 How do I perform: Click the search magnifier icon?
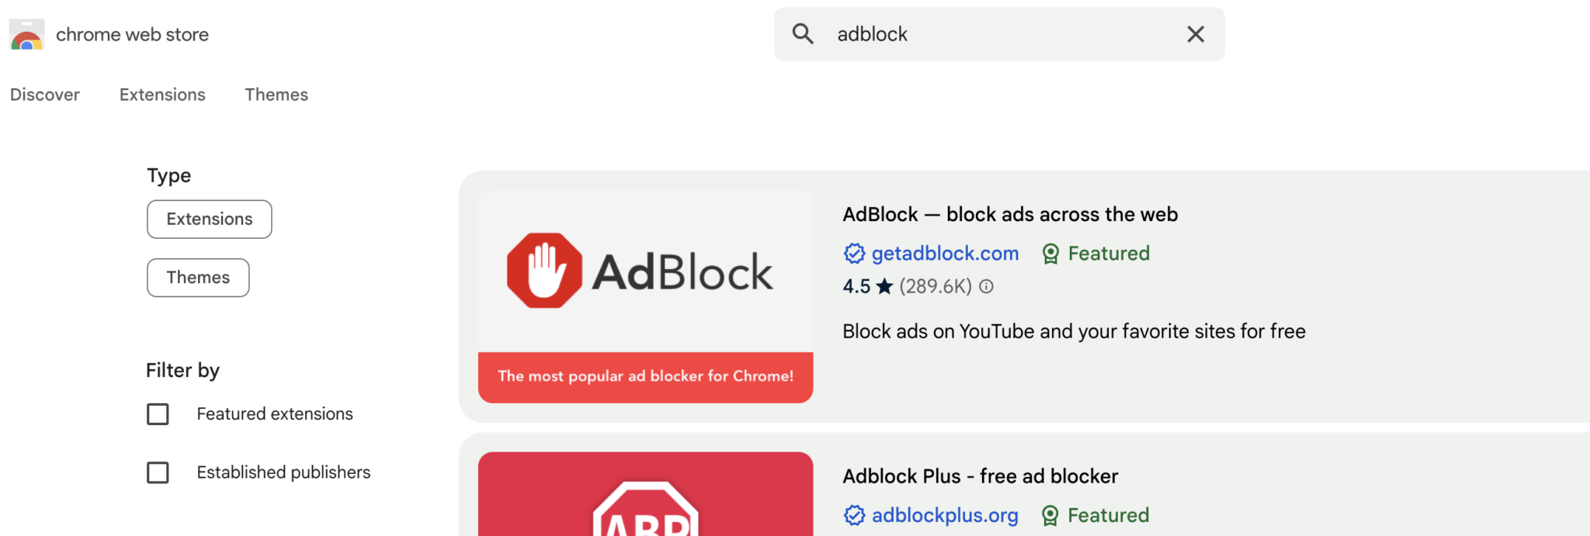click(x=803, y=33)
